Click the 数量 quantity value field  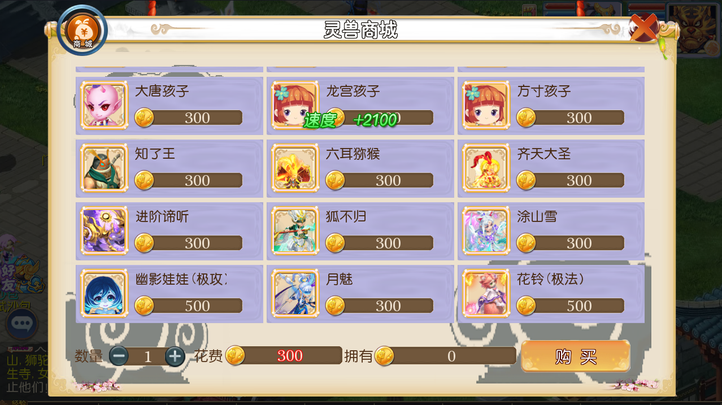(x=147, y=356)
